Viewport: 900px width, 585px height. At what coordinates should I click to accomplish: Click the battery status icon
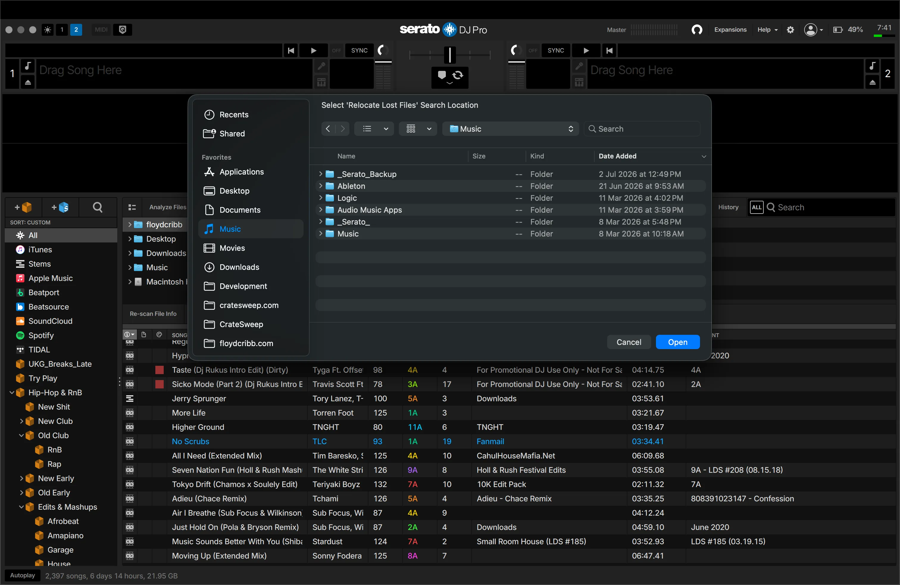837,29
